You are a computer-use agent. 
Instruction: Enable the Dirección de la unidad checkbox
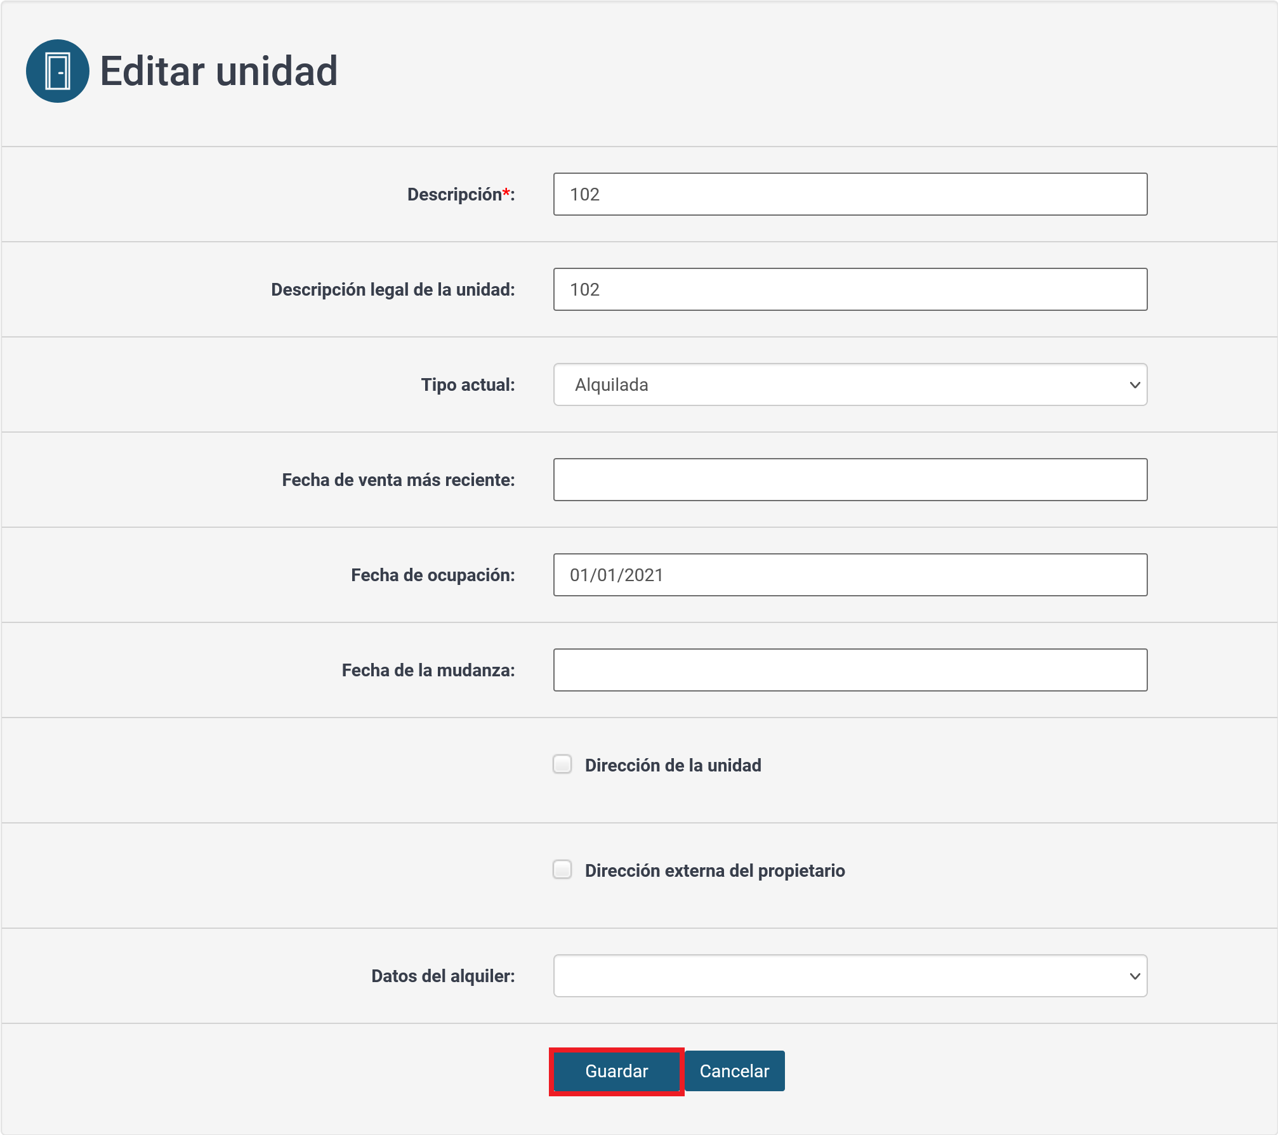click(562, 764)
